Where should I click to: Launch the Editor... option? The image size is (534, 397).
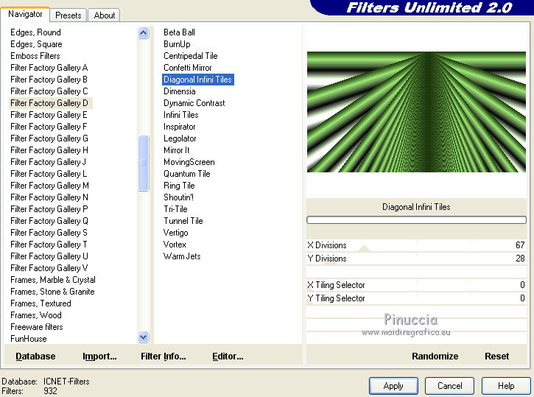[228, 356]
